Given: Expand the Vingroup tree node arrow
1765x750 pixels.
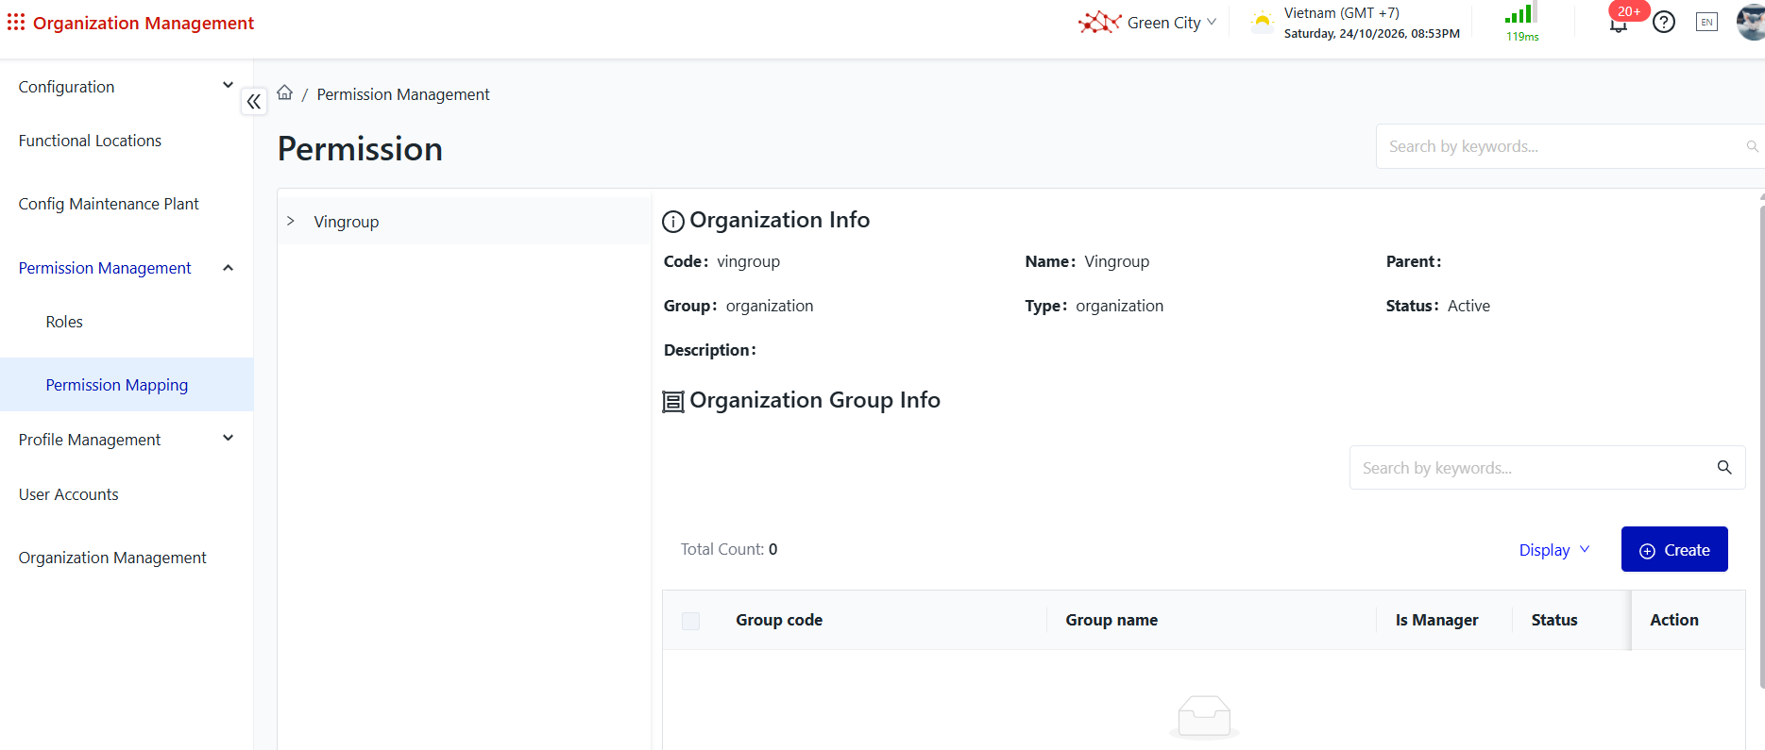Looking at the screenshot, I should [291, 221].
